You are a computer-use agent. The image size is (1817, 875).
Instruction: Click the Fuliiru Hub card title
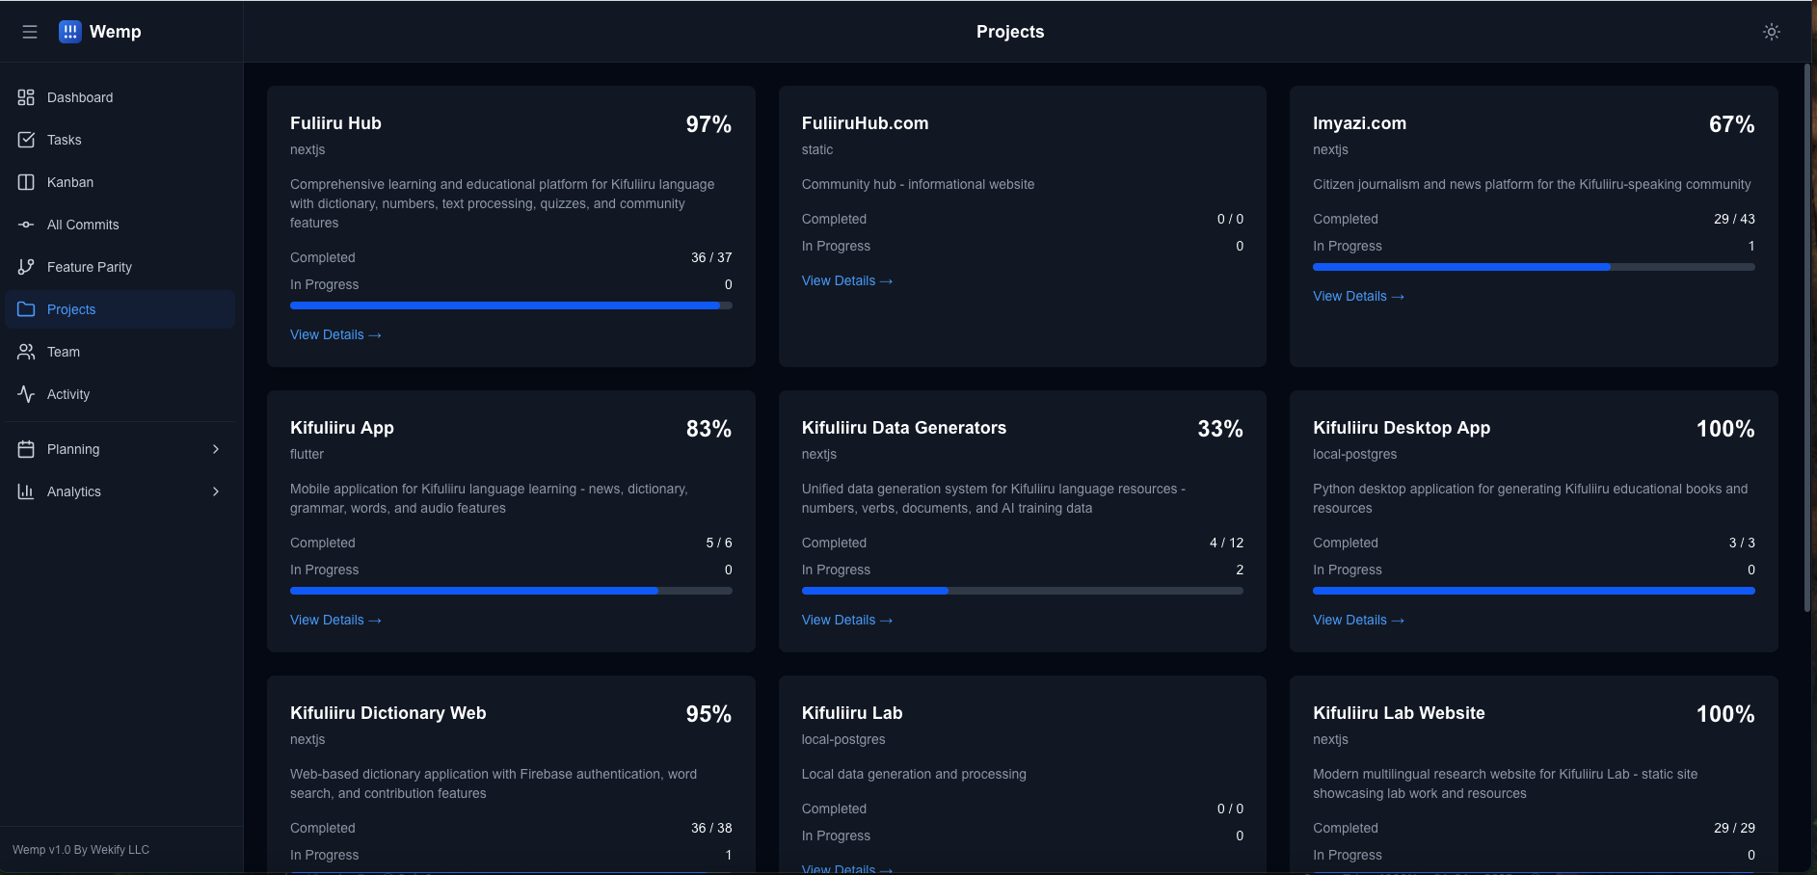click(335, 123)
